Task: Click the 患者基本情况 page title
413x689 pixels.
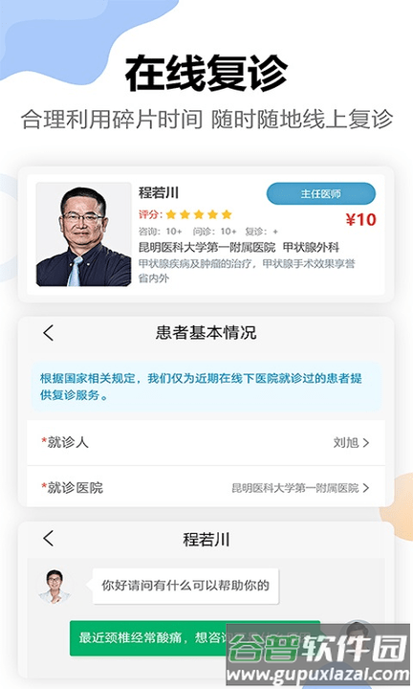Action: point(206,333)
